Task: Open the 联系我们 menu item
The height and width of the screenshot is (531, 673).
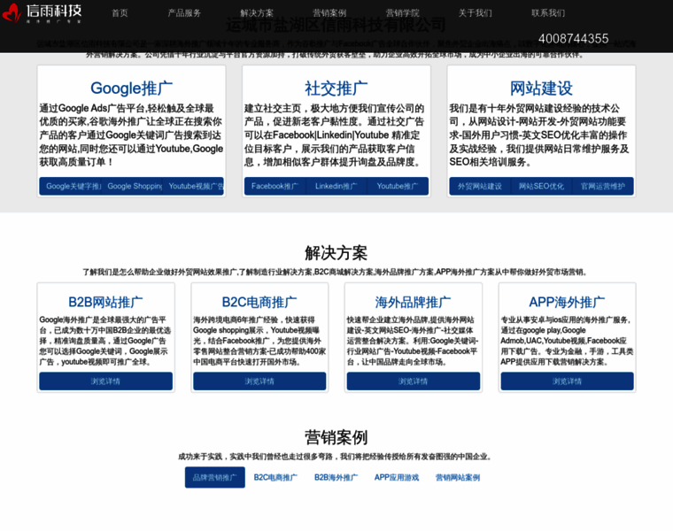Action: (x=548, y=13)
